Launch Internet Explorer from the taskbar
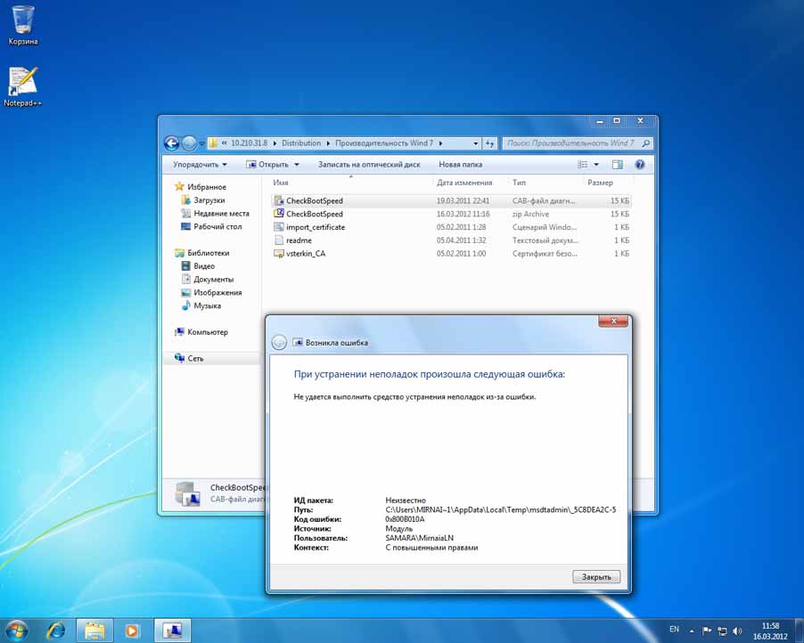Screen dimensions: 804x643 pyautogui.click(x=55, y=630)
